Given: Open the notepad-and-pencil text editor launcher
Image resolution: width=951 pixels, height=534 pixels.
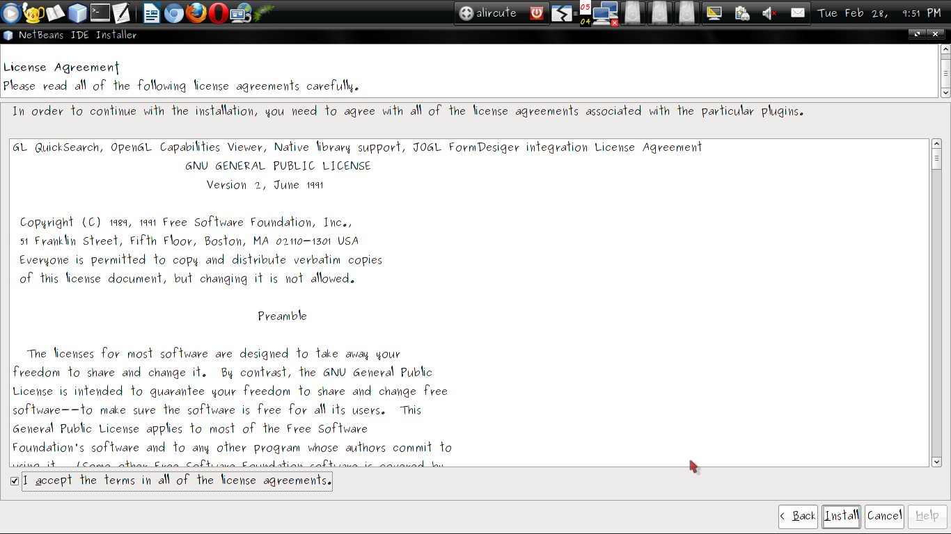Looking at the screenshot, I should click(121, 12).
